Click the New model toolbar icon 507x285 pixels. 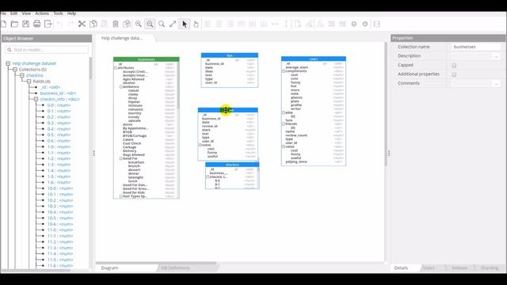(3, 24)
